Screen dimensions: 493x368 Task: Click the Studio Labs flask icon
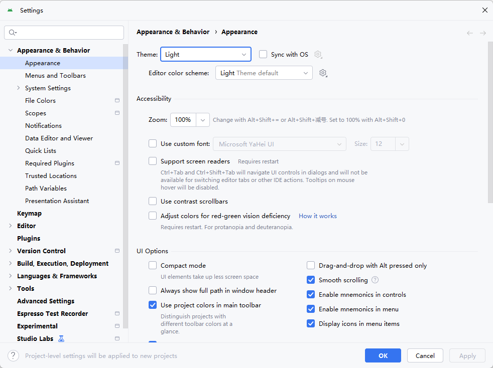coord(61,338)
